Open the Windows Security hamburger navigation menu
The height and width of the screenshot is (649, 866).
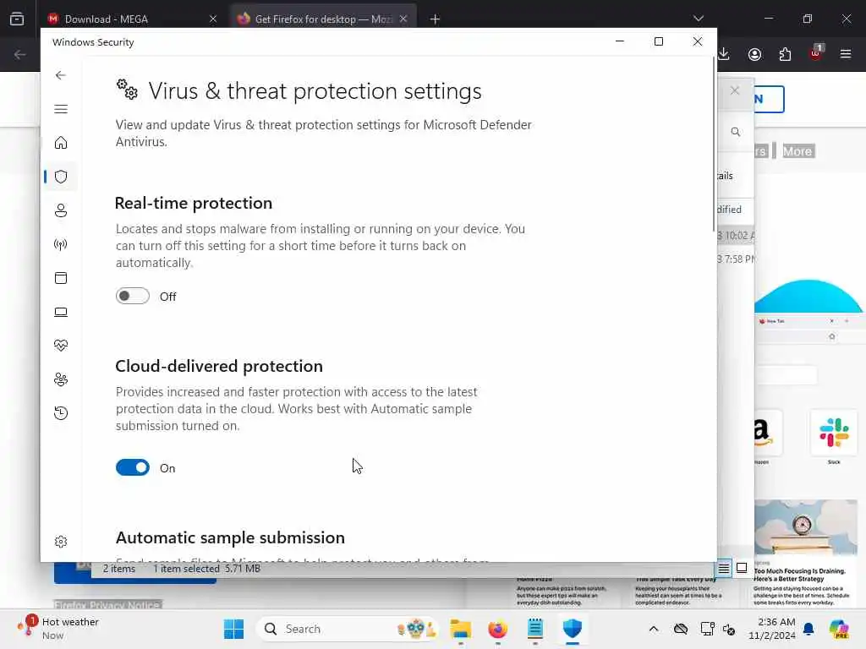[x=61, y=109]
